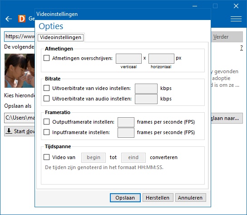Enable Outputframerate instellen checkbox
This screenshot has width=247, height=215.
pos(46,122)
